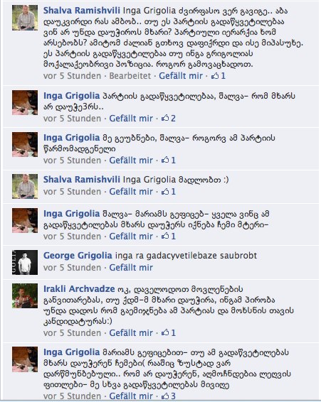Like George Grigolia's comment via Gefällt mir
The width and height of the screenshot is (321, 402).
(131, 268)
